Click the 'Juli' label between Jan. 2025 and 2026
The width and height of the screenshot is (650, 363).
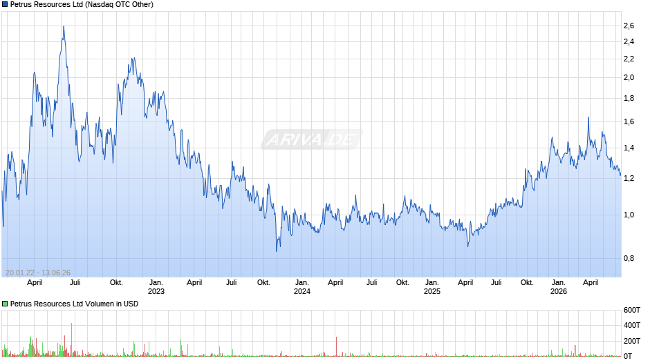(x=496, y=283)
